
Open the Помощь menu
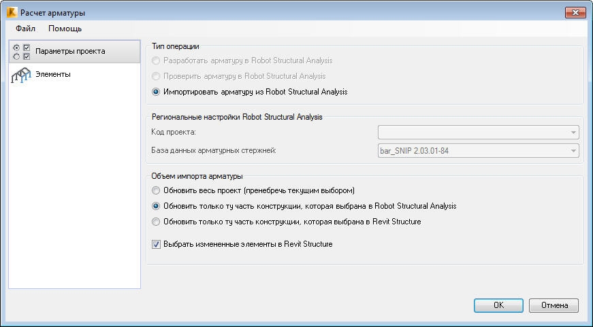coord(65,29)
